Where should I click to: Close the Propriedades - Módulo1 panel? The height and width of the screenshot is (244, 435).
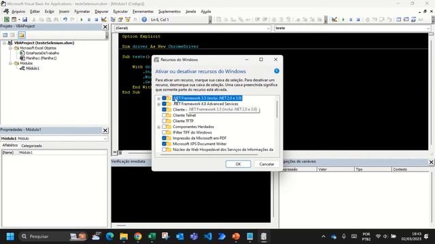click(x=105, y=130)
